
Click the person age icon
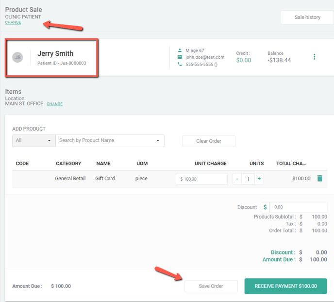(x=180, y=50)
